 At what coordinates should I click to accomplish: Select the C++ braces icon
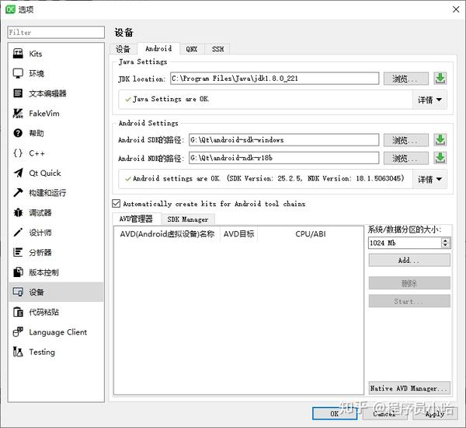(x=18, y=153)
